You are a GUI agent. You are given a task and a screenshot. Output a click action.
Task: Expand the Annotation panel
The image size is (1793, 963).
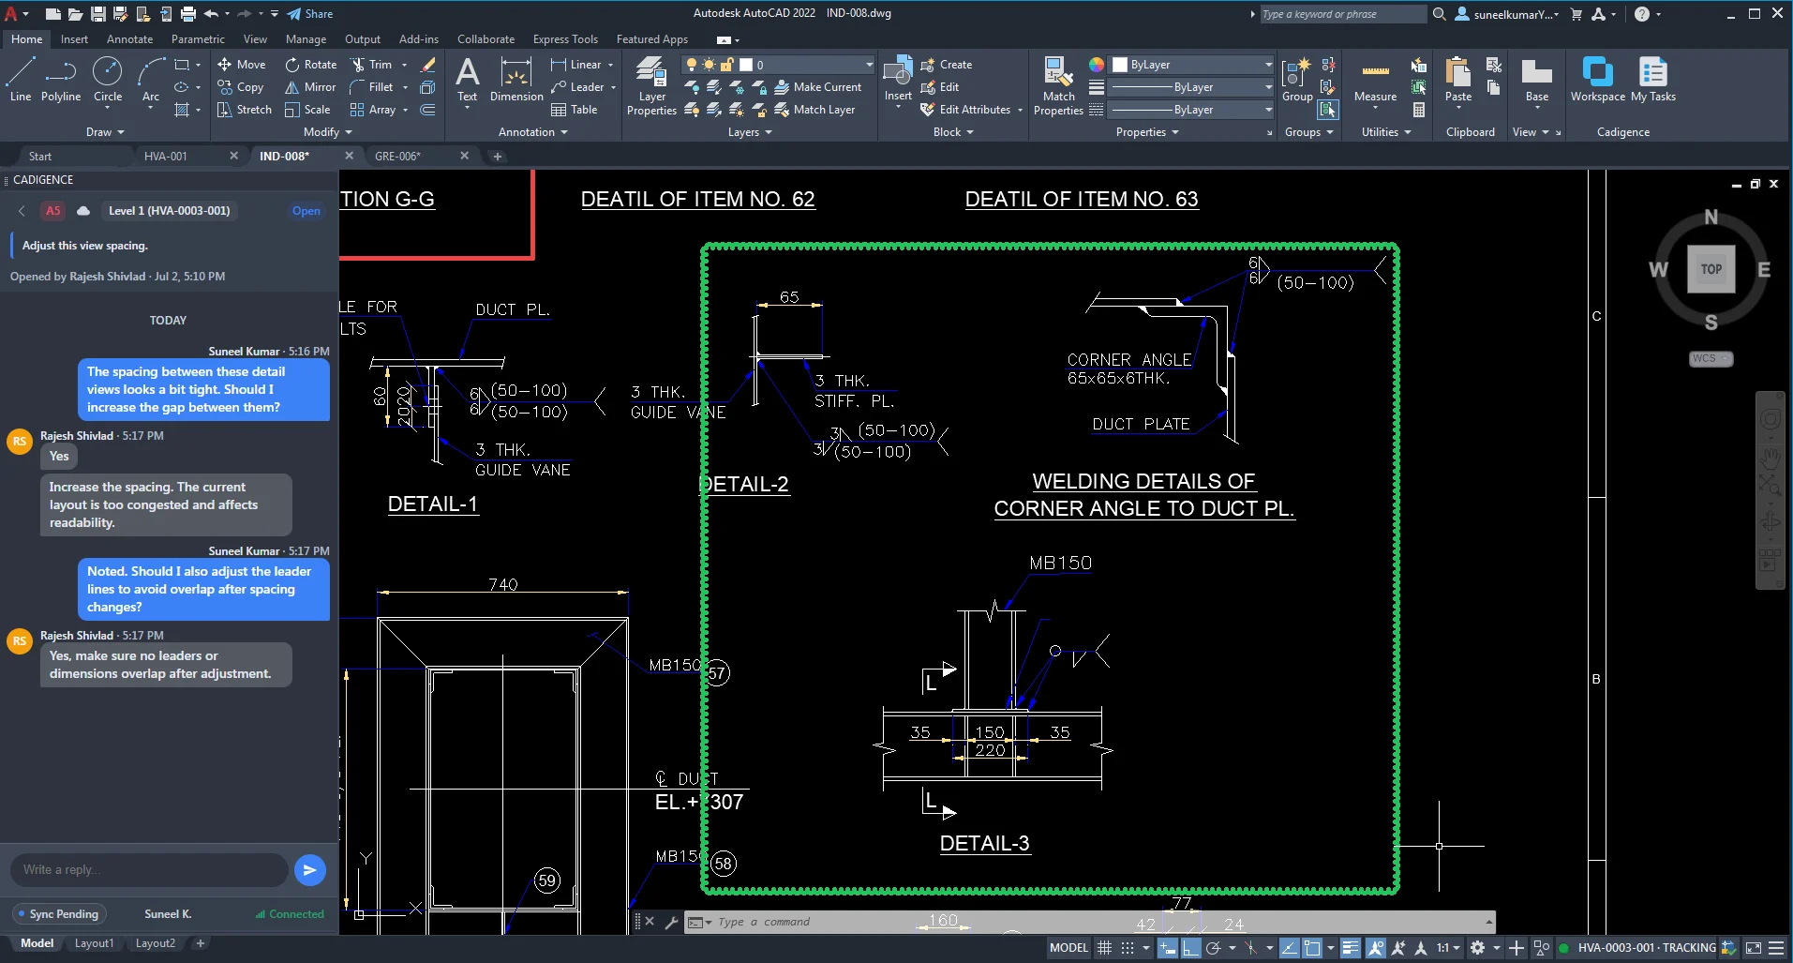(532, 132)
